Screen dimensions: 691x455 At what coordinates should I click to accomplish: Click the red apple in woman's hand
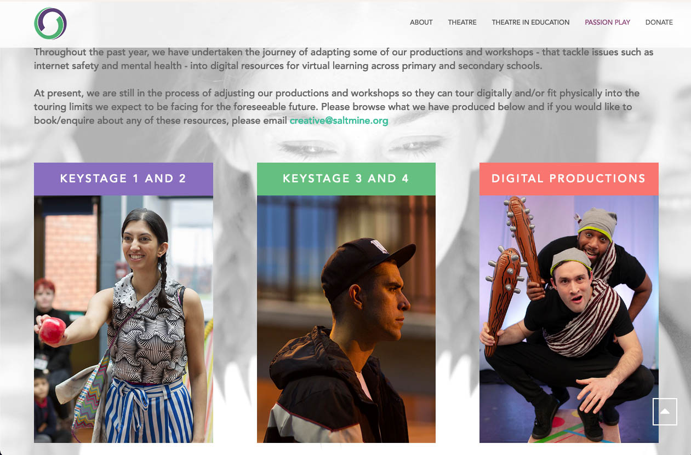pos(53,330)
